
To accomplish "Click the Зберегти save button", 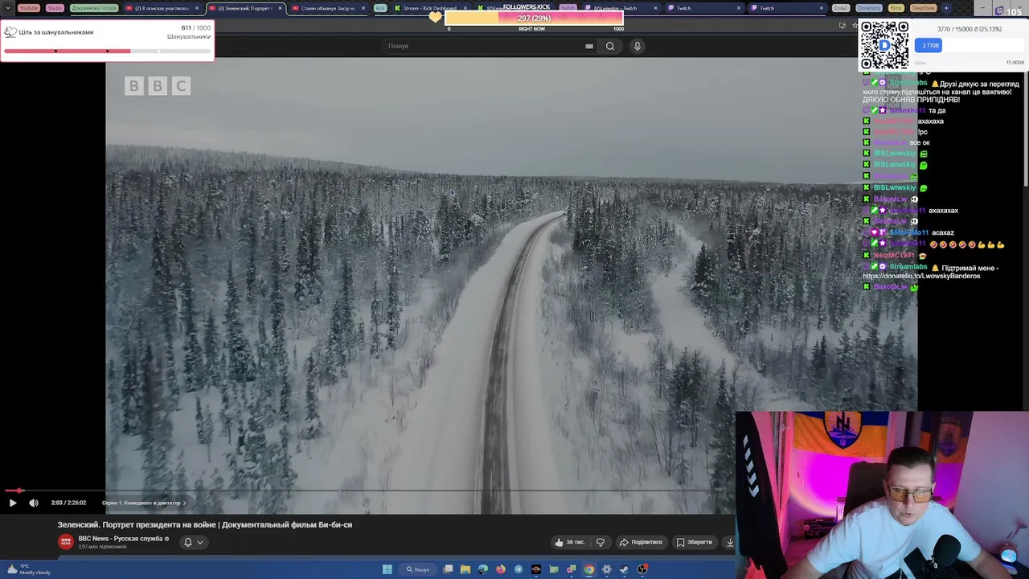I will 694,542.
